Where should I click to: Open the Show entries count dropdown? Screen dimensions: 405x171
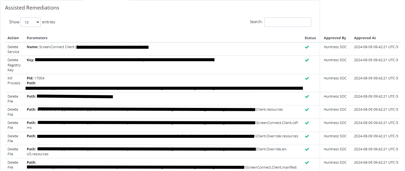coord(30,22)
